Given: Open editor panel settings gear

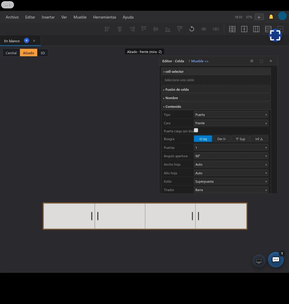Looking at the screenshot, I should 252,61.
